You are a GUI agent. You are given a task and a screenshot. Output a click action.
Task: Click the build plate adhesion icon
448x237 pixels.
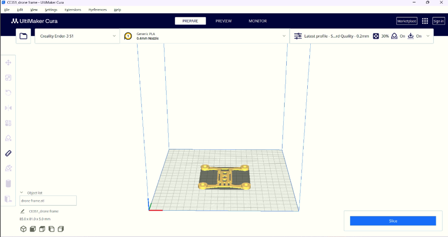pyautogui.click(x=411, y=36)
